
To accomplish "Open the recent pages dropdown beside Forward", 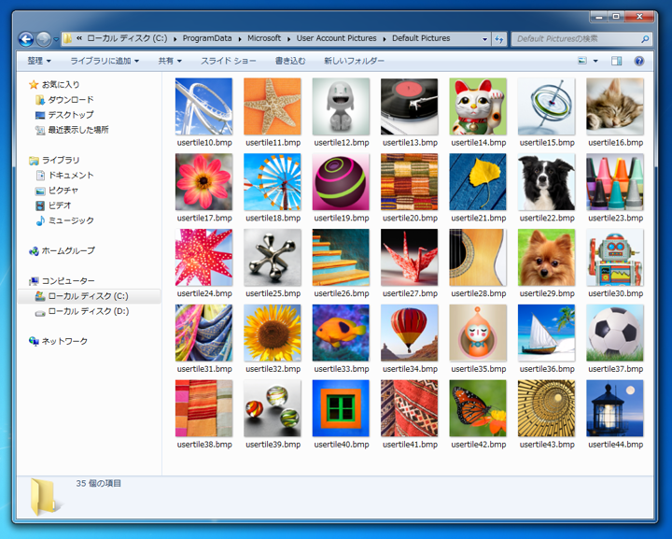I will coord(56,39).
